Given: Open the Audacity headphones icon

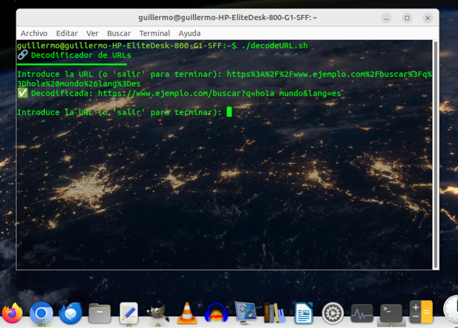Looking at the screenshot, I should tap(216, 313).
